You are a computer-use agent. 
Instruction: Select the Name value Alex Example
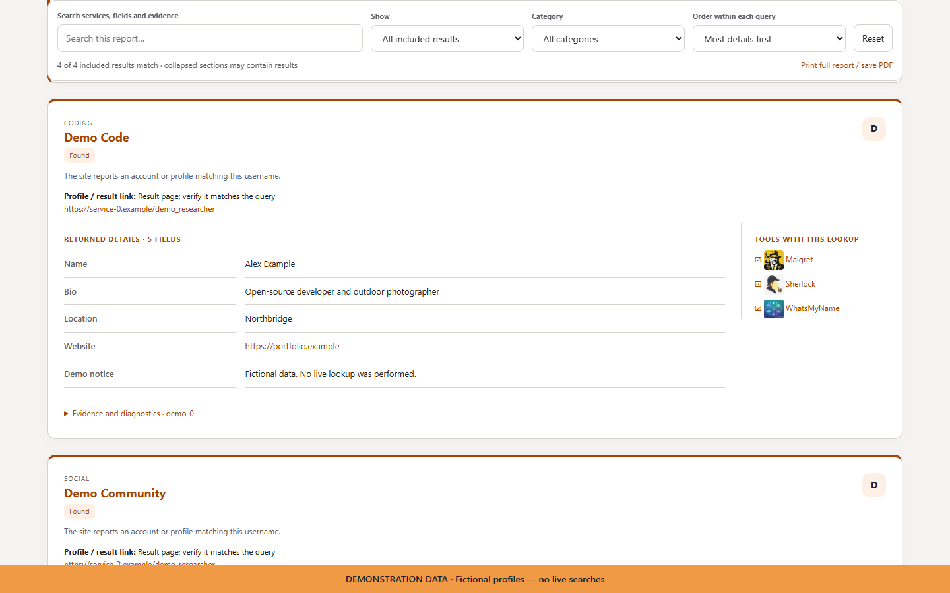coord(270,264)
